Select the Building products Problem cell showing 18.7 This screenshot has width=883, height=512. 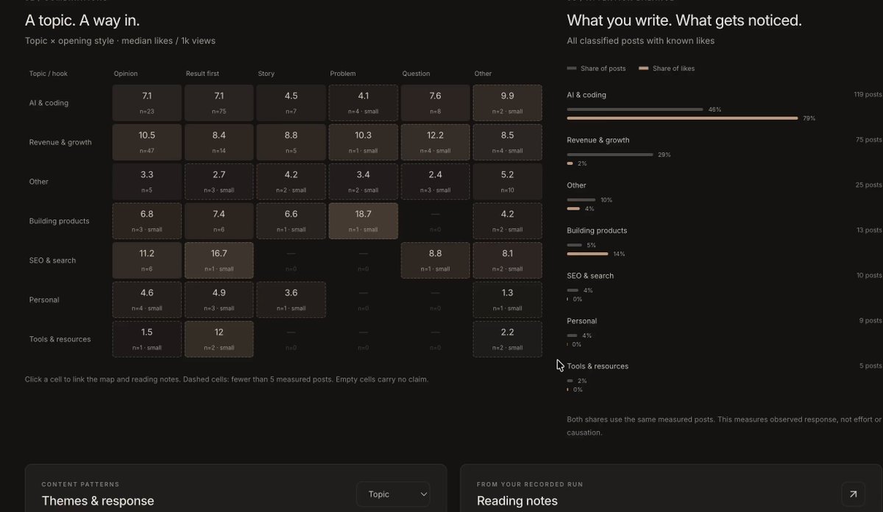[x=364, y=221]
